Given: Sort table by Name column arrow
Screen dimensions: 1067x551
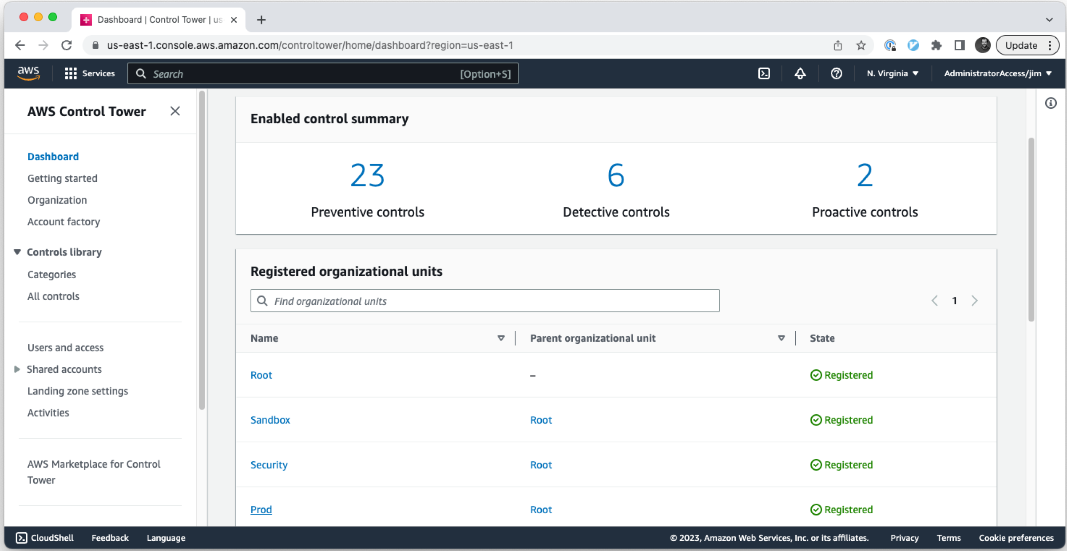Looking at the screenshot, I should (501, 338).
